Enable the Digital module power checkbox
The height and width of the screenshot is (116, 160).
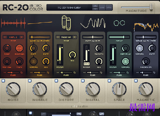point(83,81)
